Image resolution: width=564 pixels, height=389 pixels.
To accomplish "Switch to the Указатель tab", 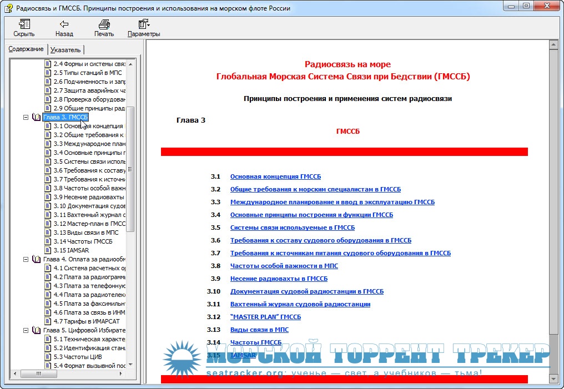I will click(66, 50).
